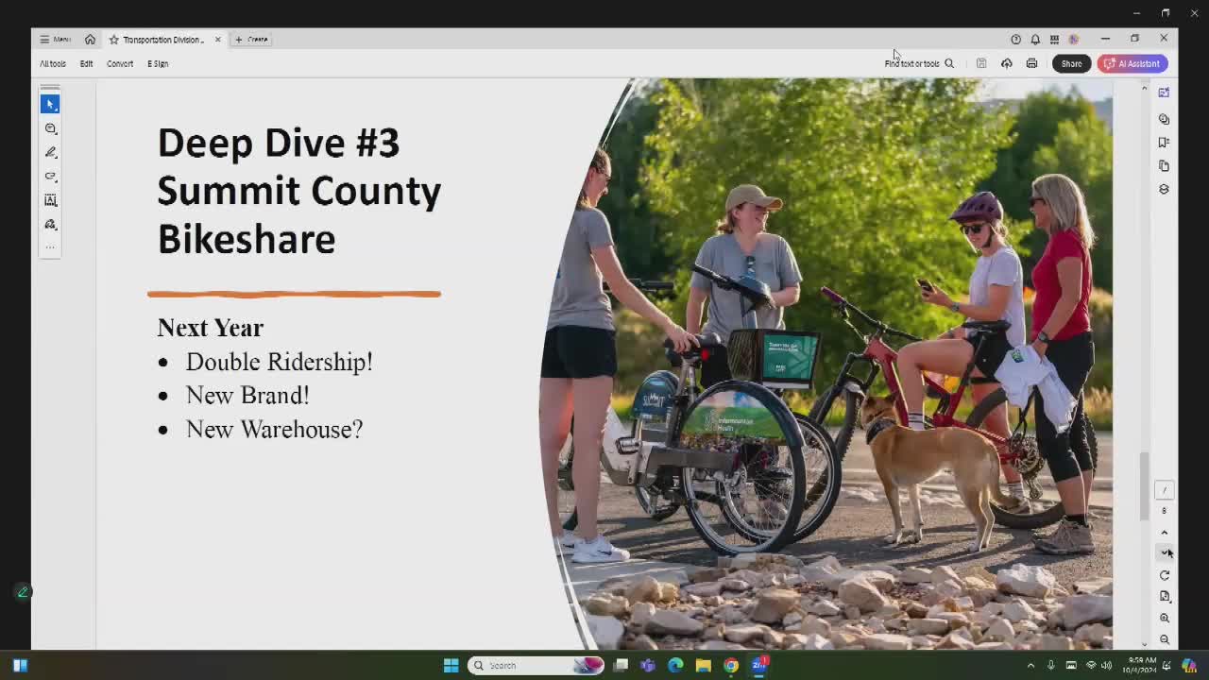Star the Transportation Division document tab
This screenshot has width=1209, height=680.
[114, 40]
